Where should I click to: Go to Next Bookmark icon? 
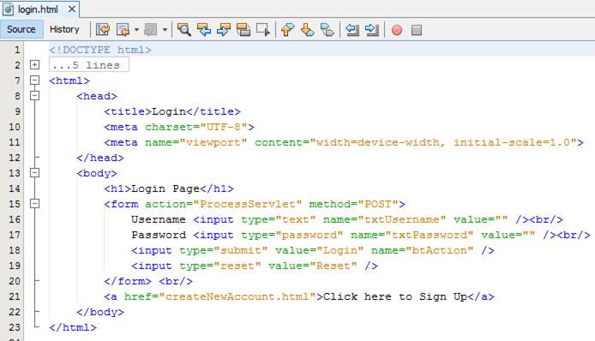[308, 30]
